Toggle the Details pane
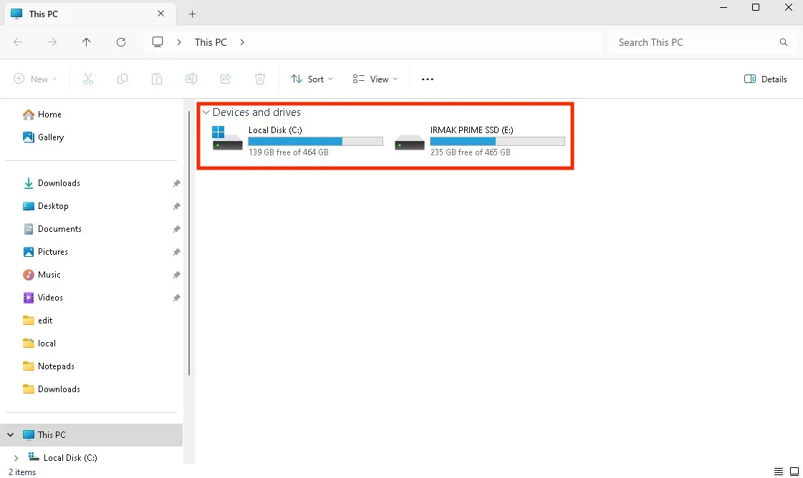Viewport: 803px width, 478px height. coord(766,79)
